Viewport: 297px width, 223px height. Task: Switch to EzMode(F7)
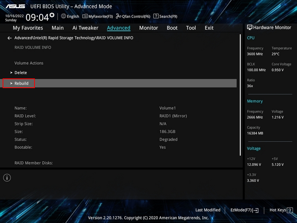click(244, 210)
